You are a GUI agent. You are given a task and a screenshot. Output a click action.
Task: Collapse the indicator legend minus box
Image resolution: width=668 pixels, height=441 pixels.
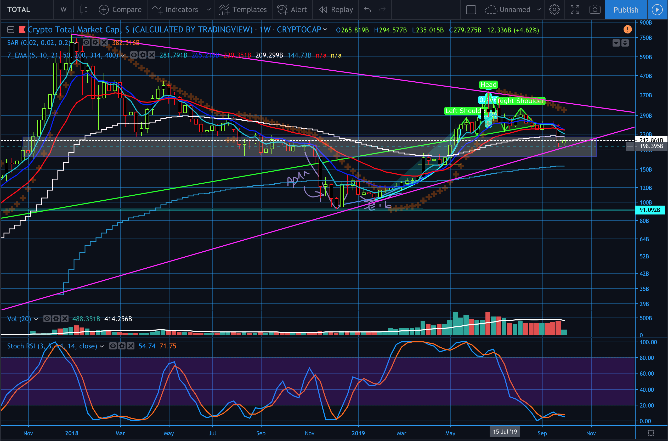click(11, 30)
